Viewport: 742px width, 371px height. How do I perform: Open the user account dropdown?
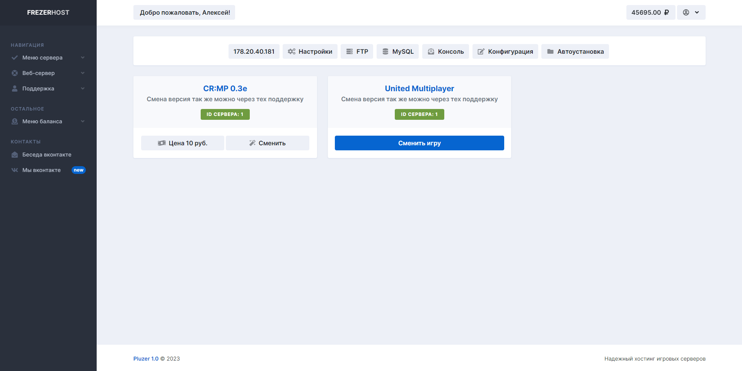tap(691, 12)
